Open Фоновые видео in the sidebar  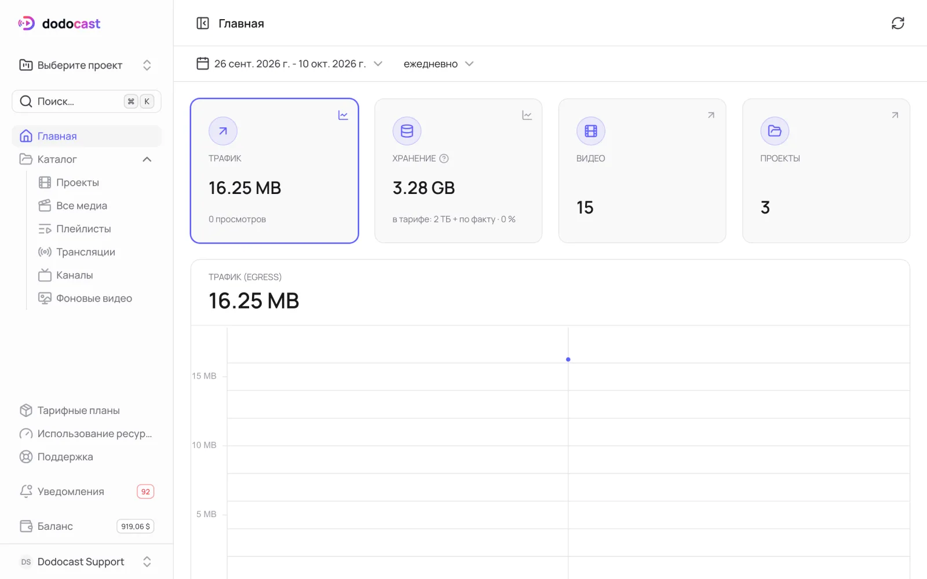[x=95, y=298]
